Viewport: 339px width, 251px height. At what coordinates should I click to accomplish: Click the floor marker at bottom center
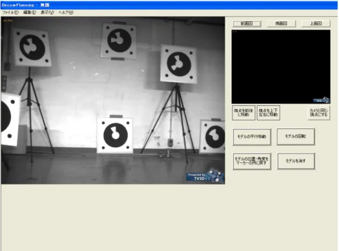pyautogui.click(x=115, y=135)
